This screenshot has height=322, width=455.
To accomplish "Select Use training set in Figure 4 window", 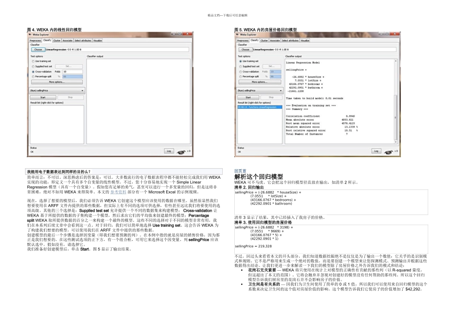I will [x=33, y=61].
